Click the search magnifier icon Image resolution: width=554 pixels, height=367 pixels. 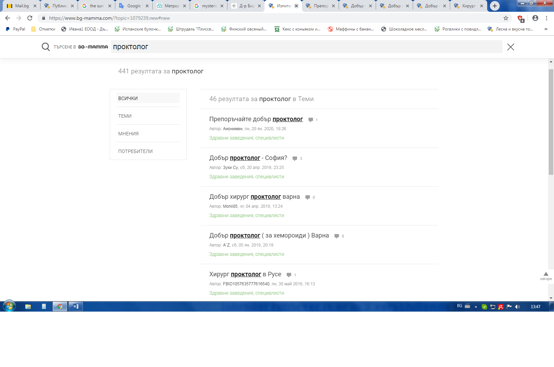coord(45,47)
